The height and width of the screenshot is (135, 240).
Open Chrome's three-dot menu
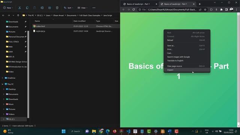pyautogui.click(x=236, y=10)
